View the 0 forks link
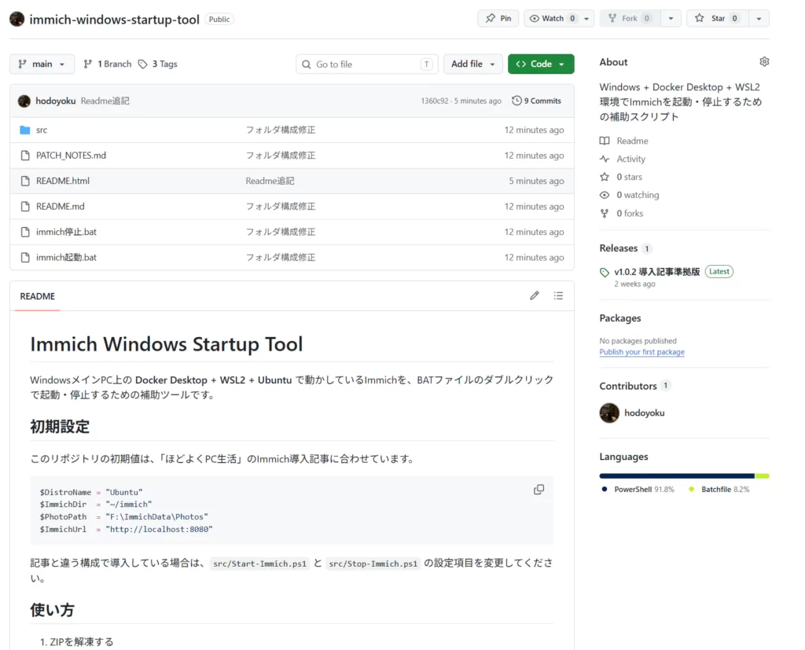Viewport: 805px width, 650px height. click(630, 214)
